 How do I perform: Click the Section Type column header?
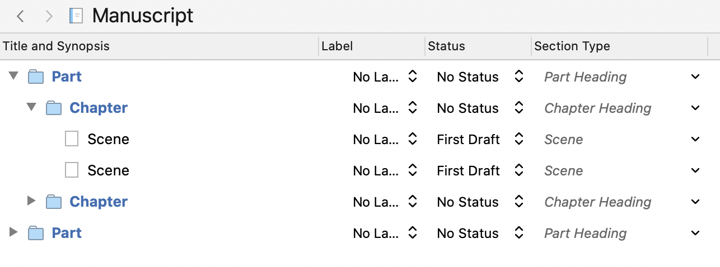tap(619, 46)
